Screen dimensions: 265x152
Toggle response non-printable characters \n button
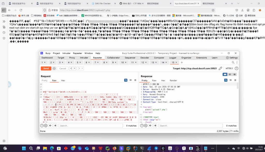(231, 80)
